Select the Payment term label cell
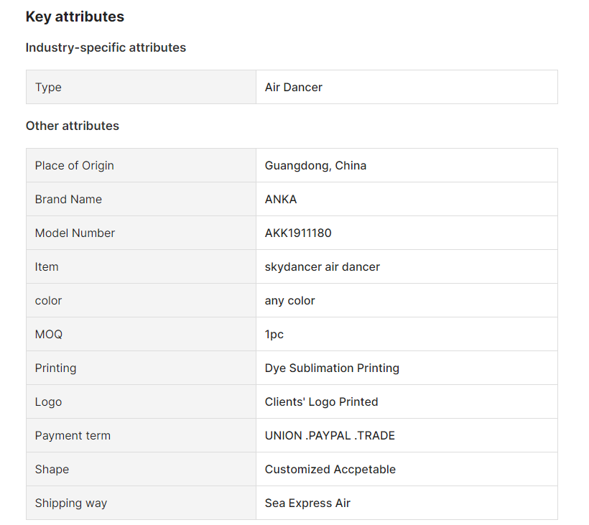 (x=141, y=436)
